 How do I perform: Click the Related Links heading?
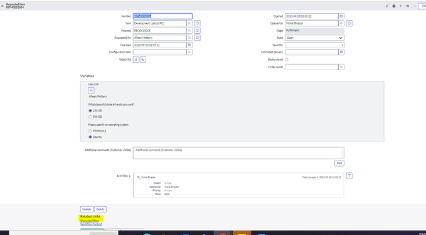pos(90,217)
